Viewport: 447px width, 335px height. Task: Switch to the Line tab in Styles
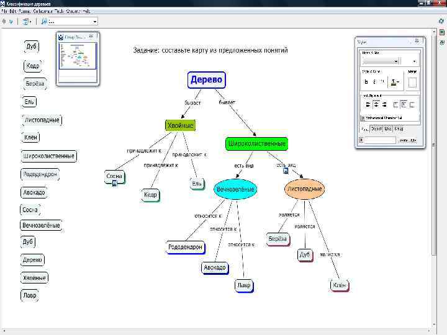coord(387,129)
